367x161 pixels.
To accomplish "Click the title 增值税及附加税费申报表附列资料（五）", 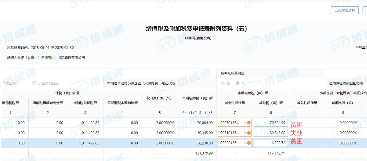I will pyautogui.click(x=197, y=29).
